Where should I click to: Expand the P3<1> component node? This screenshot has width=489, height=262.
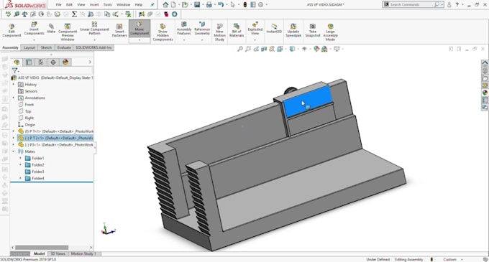[x=14, y=145]
